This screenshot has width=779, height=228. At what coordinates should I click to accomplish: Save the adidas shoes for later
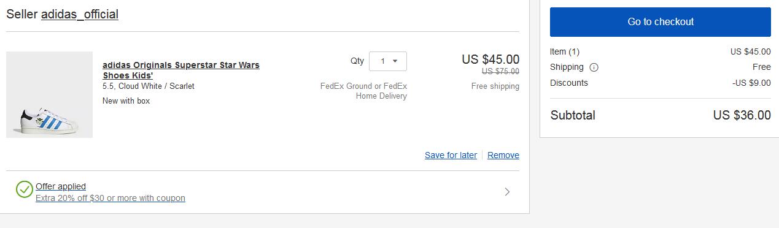(451, 155)
